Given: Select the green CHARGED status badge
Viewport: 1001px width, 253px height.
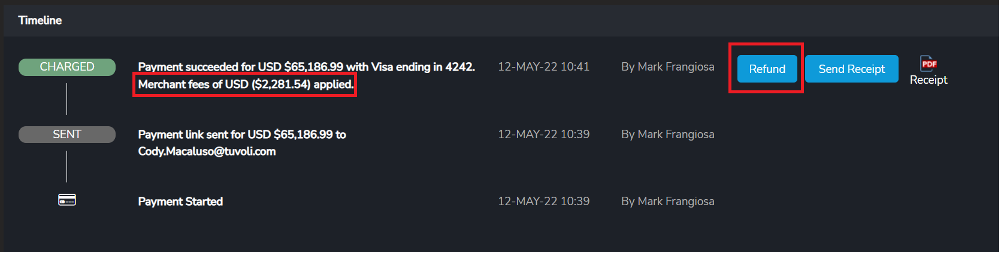Looking at the screenshot, I should click(x=67, y=67).
